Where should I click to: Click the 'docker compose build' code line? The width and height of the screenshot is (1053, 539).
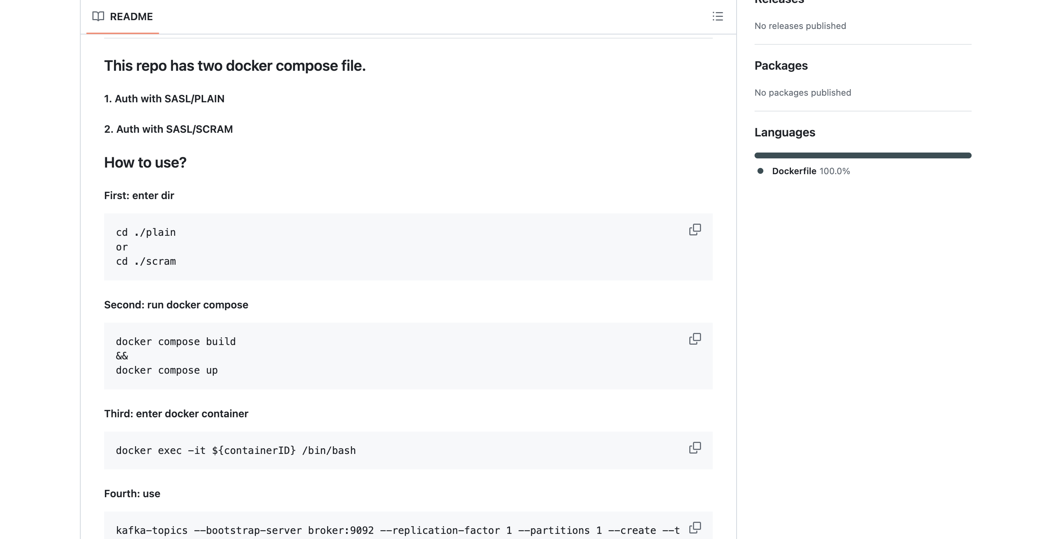click(x=176, y=341)
